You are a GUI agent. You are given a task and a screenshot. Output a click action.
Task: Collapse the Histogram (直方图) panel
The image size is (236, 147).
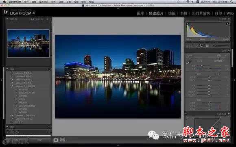[229, 19]
